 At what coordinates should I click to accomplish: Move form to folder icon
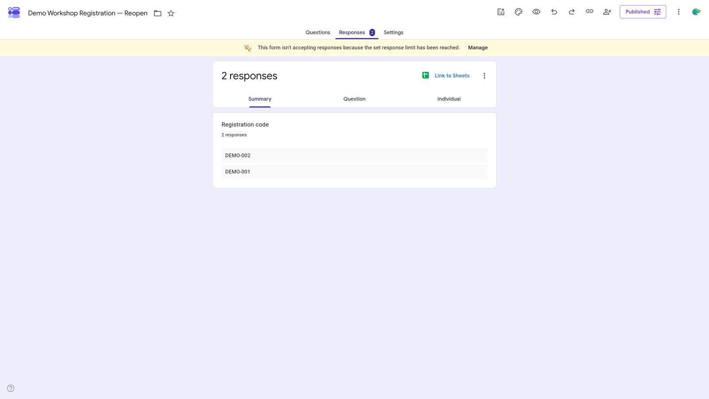click(157, 13)
